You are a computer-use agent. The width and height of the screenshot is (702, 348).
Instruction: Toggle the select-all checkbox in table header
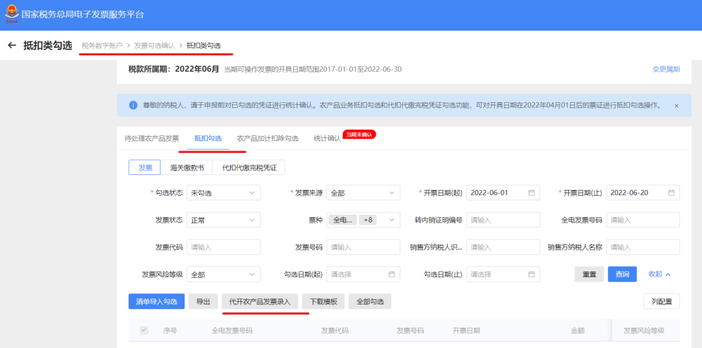coord(144,330)
